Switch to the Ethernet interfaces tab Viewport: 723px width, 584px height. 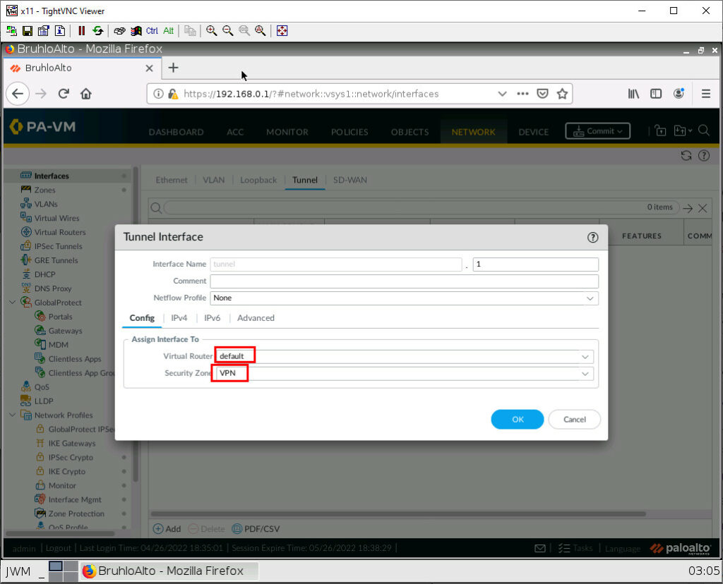(x=172, y=180)
